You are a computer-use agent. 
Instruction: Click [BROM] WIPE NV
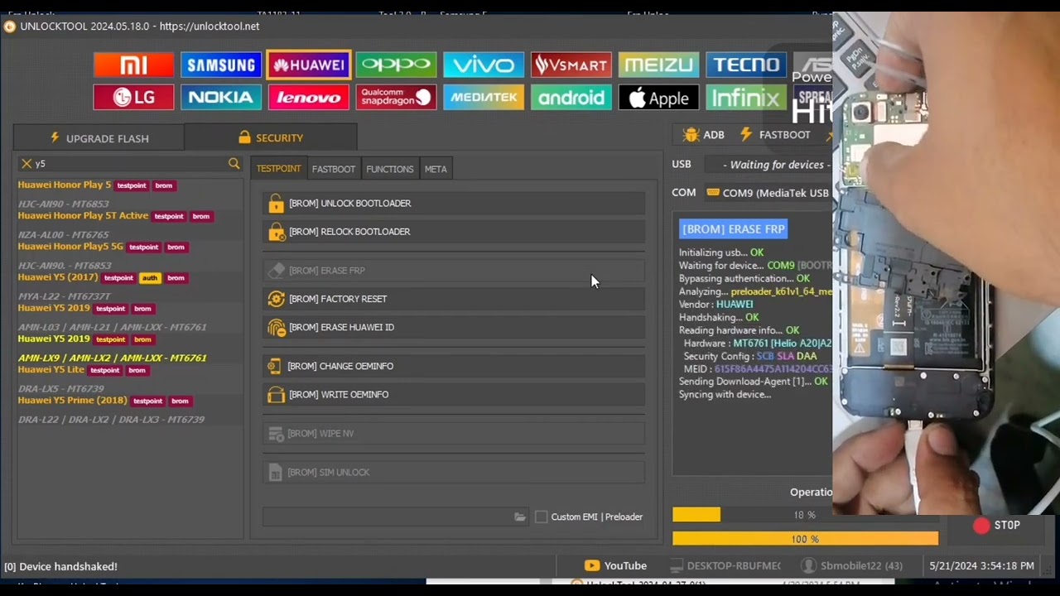(454, 433)
